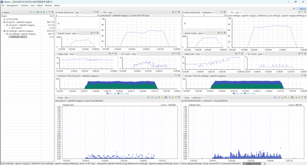Refresh the right Heap Used - java chart
Viewport: 307px width, 165px height.
(236, 54)
